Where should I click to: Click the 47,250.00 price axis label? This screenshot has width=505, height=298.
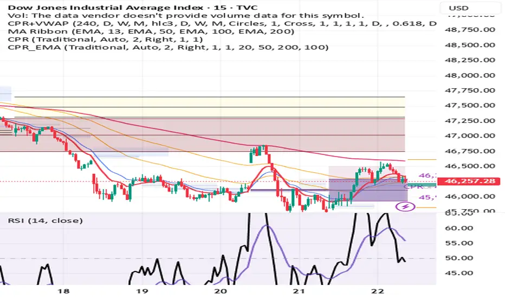470,121
